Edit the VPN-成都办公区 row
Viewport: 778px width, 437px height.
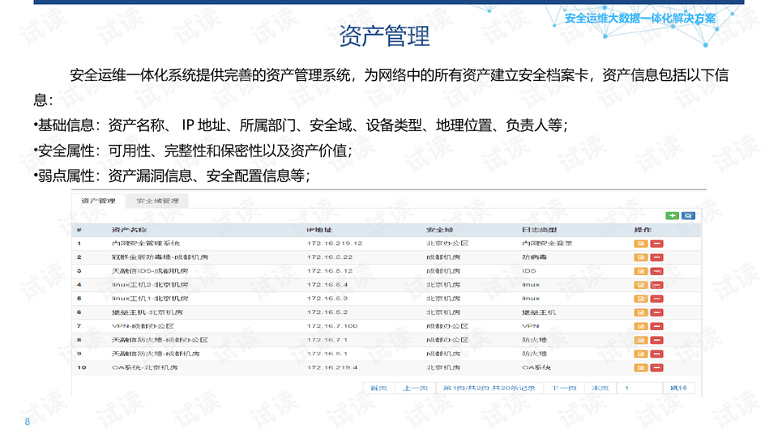pyautogui.click(x=640, y=326)
